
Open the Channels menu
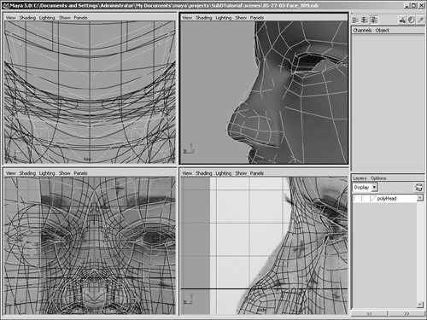click(x=362, y=30)
